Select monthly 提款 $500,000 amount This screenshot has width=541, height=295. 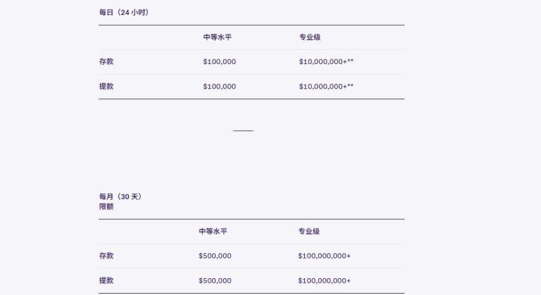[x=215, y=280]
